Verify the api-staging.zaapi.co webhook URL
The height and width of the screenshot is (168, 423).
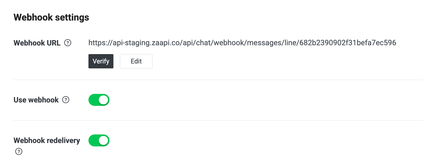click(x=101, y=61)
